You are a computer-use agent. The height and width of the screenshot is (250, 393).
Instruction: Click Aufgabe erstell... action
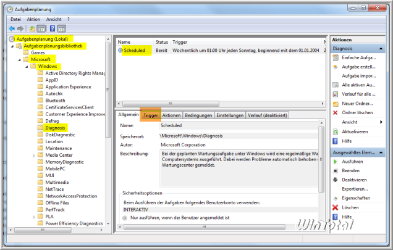pyautogui.click(x=358, y=67)
